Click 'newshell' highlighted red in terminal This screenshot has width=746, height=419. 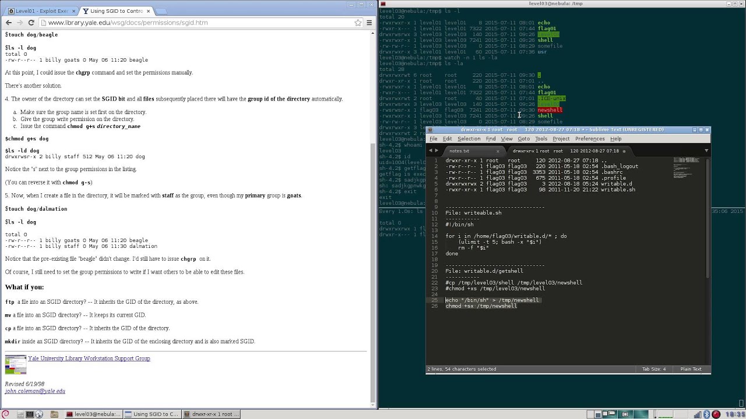[x=550, y=110]
